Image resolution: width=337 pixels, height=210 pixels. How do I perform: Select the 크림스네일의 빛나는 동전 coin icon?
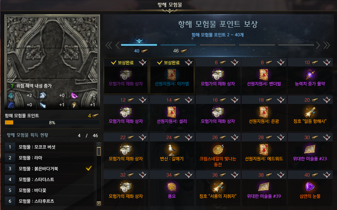[x=218, y=149]
